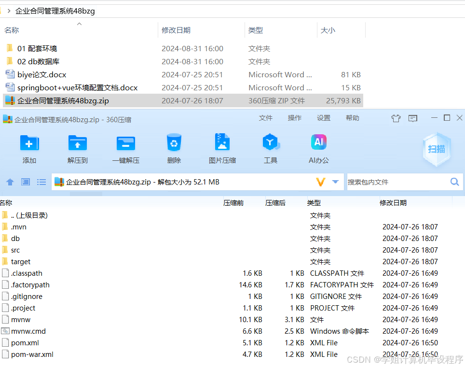The height and width of the screenshot is (368, 465).
Task: Open the 设置 menu
Action: tap(324, 118)
